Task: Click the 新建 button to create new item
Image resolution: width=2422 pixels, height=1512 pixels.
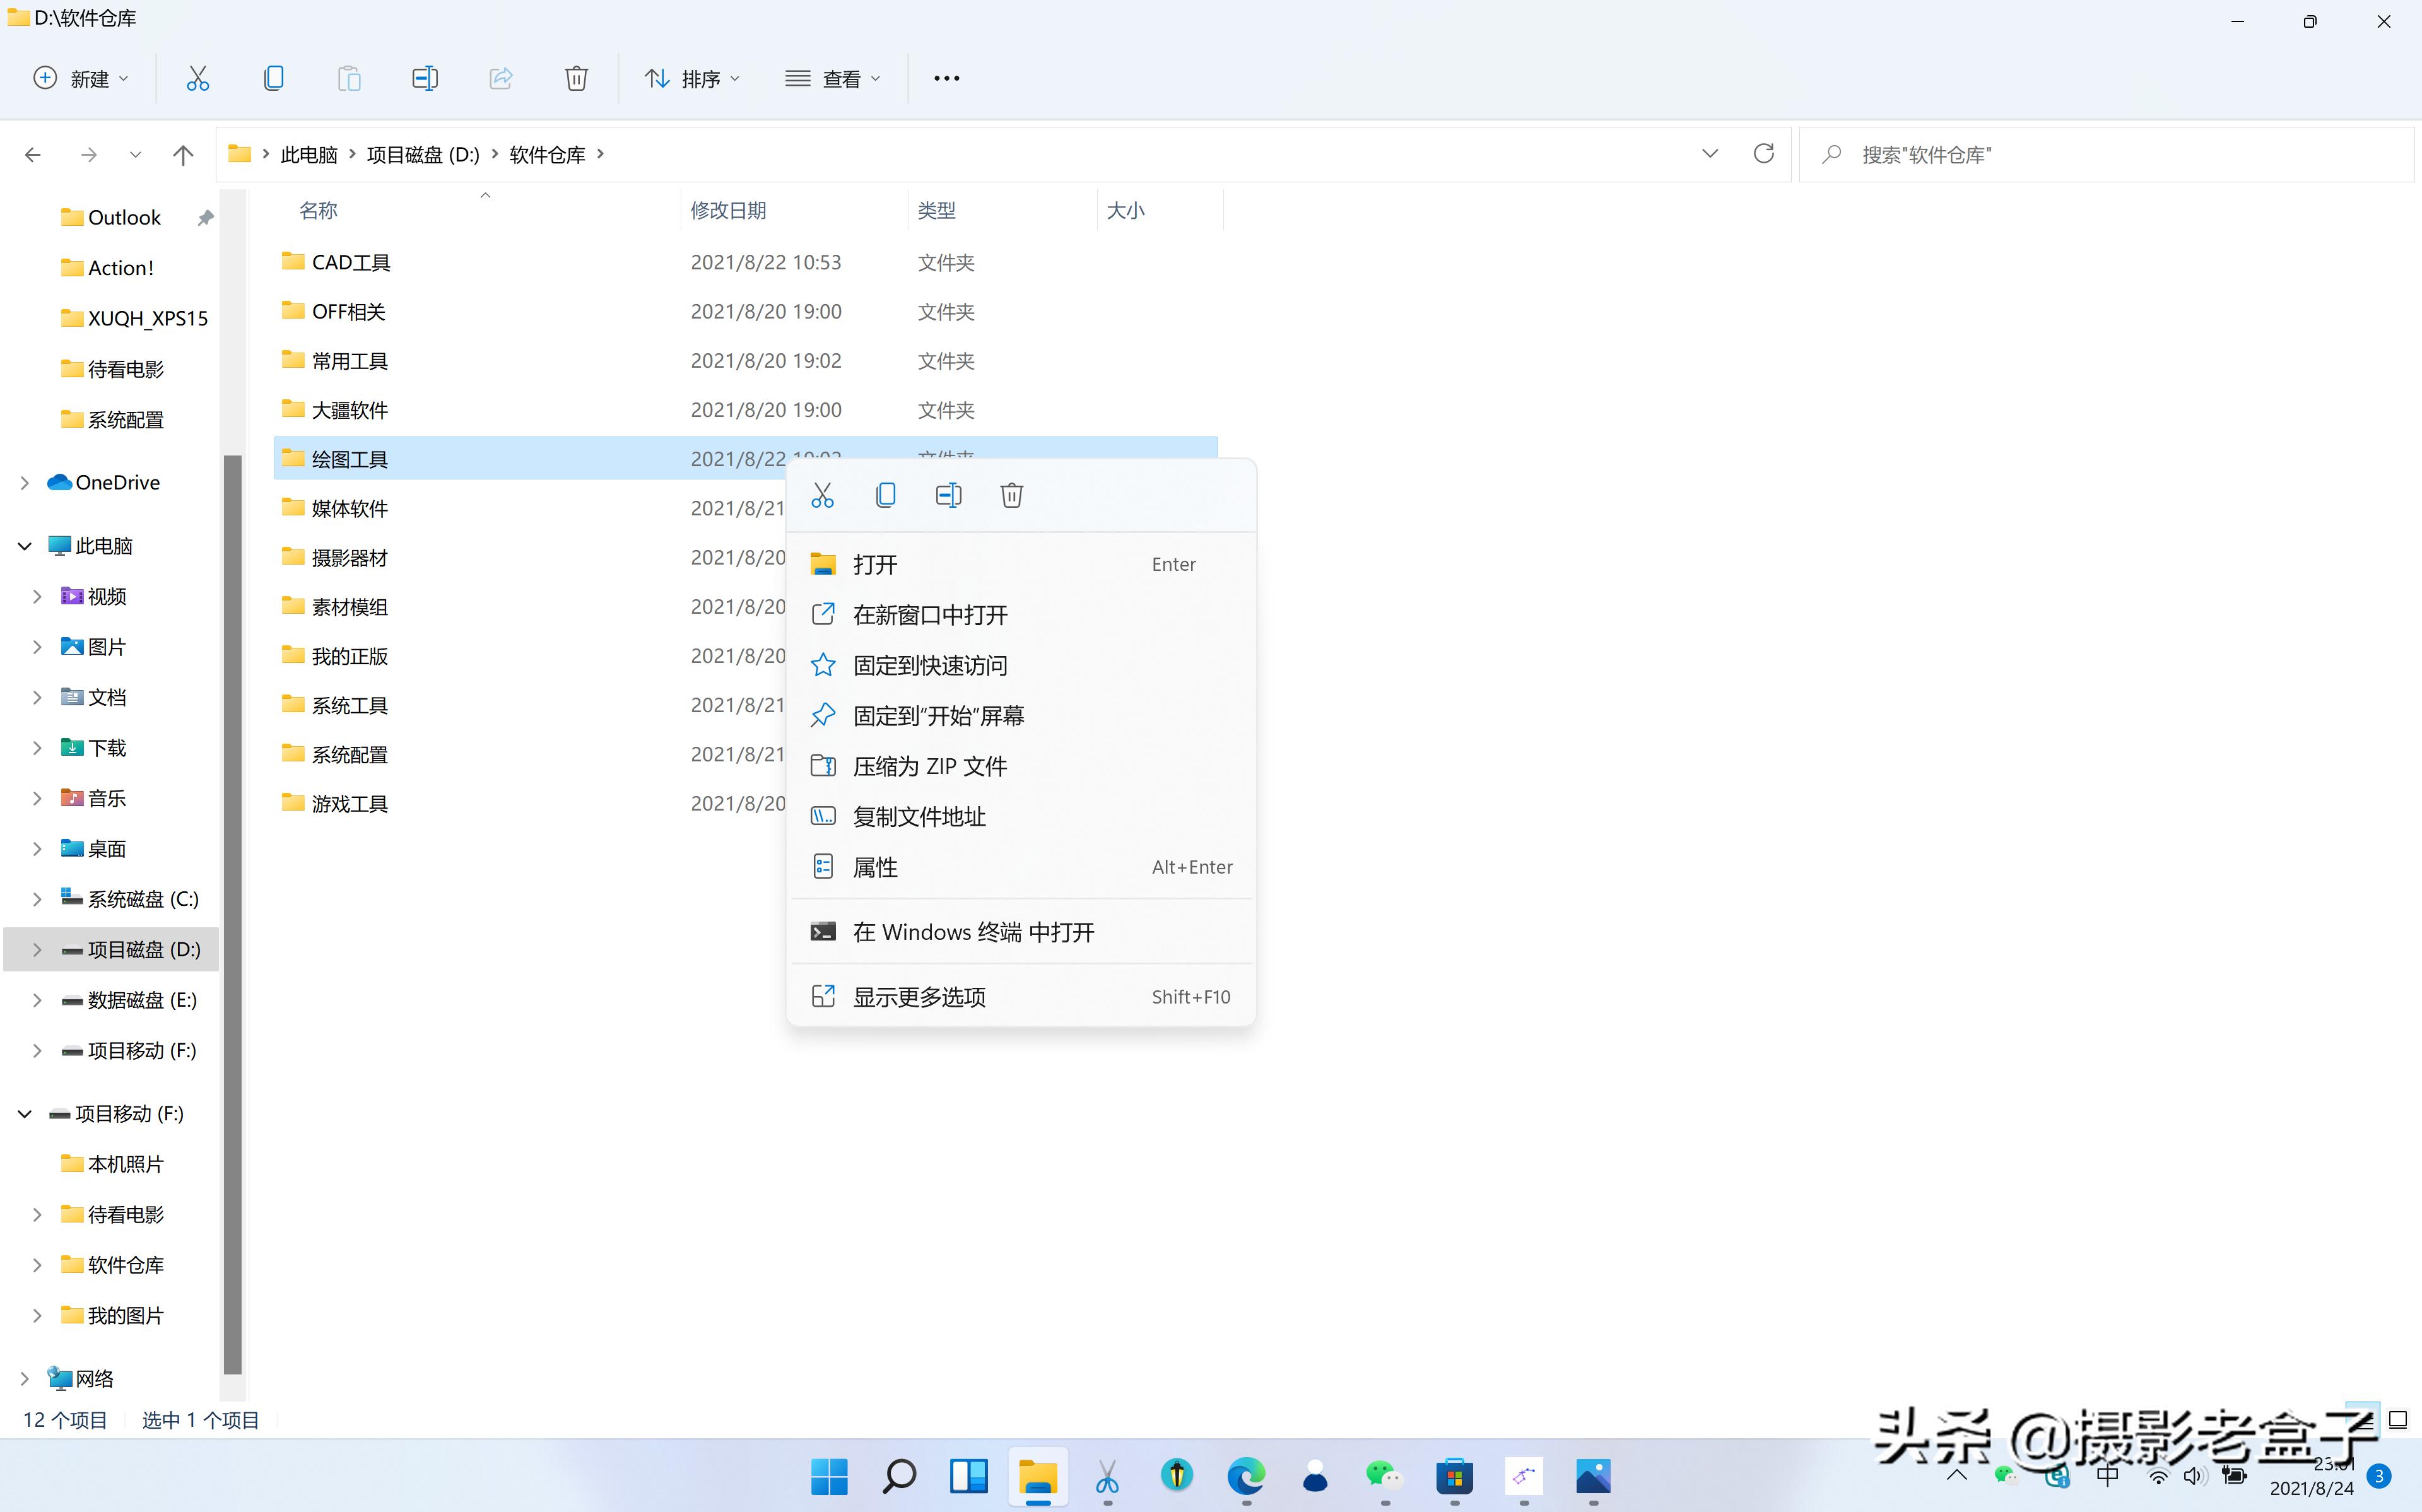Action: tap(80, 78)
